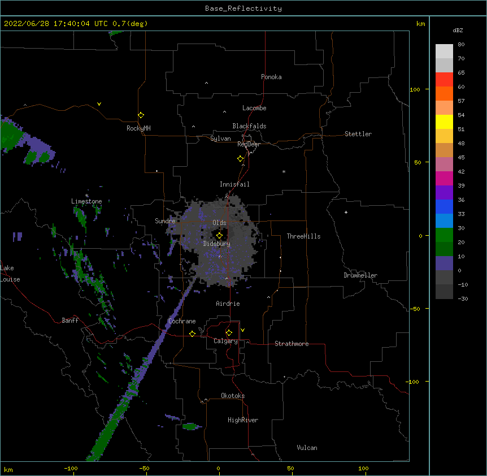
Task: Select the darkest gray -30 to -10 legend band
Action: click(x=444, y=292)
